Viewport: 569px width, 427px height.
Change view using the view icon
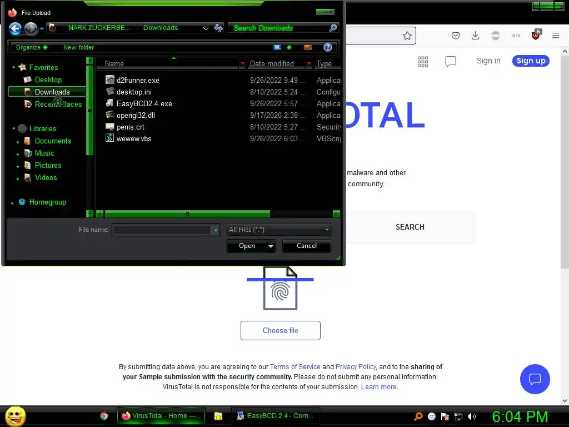click(277, 47)
